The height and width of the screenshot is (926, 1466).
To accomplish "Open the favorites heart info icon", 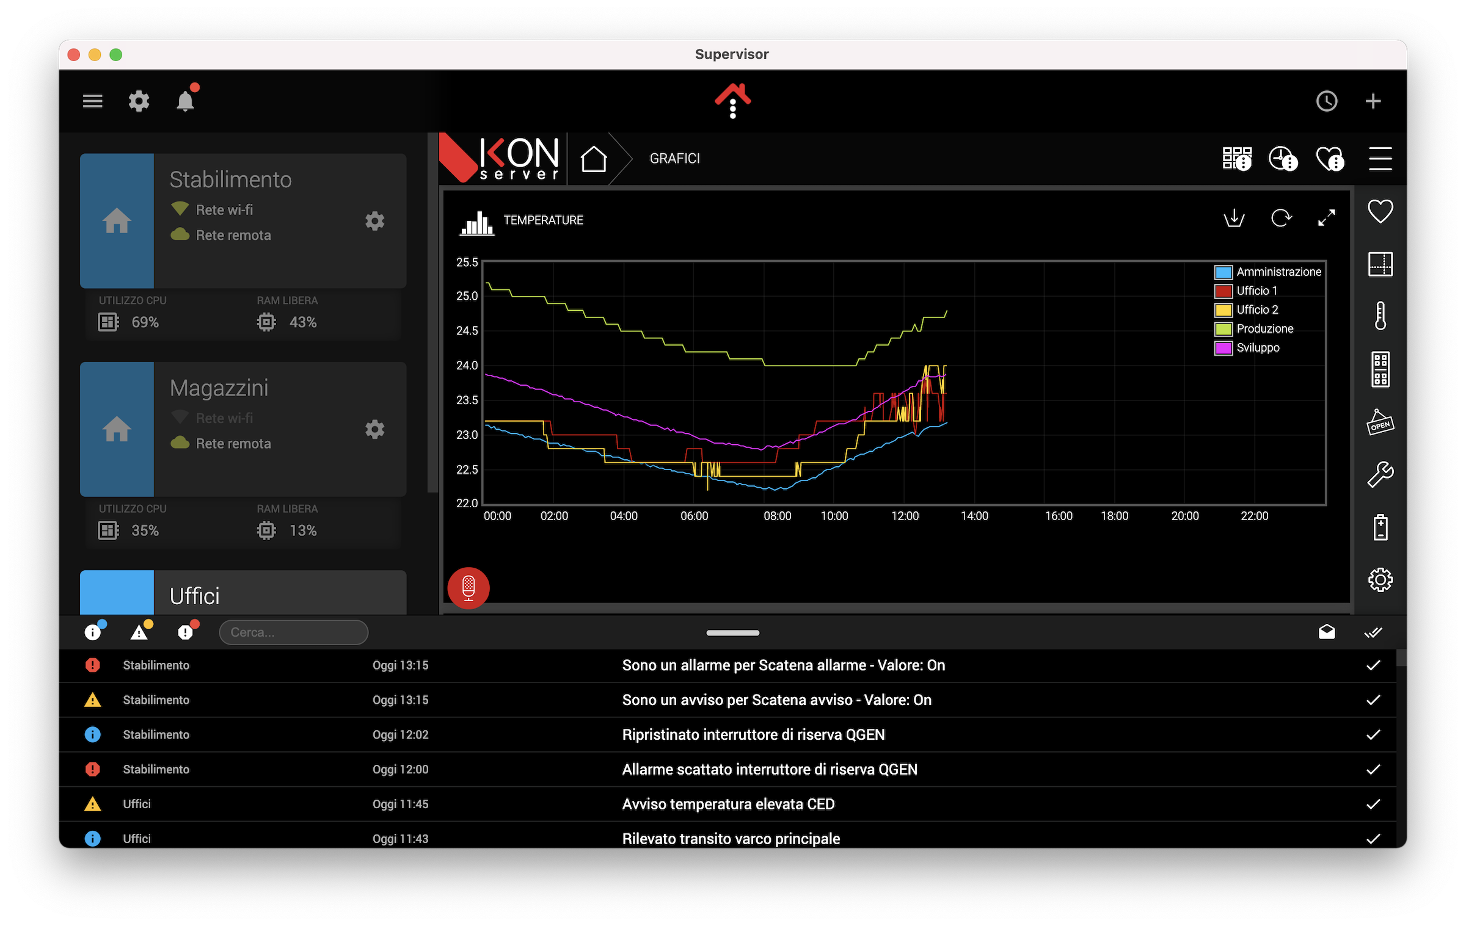I will coord(1330,159).
